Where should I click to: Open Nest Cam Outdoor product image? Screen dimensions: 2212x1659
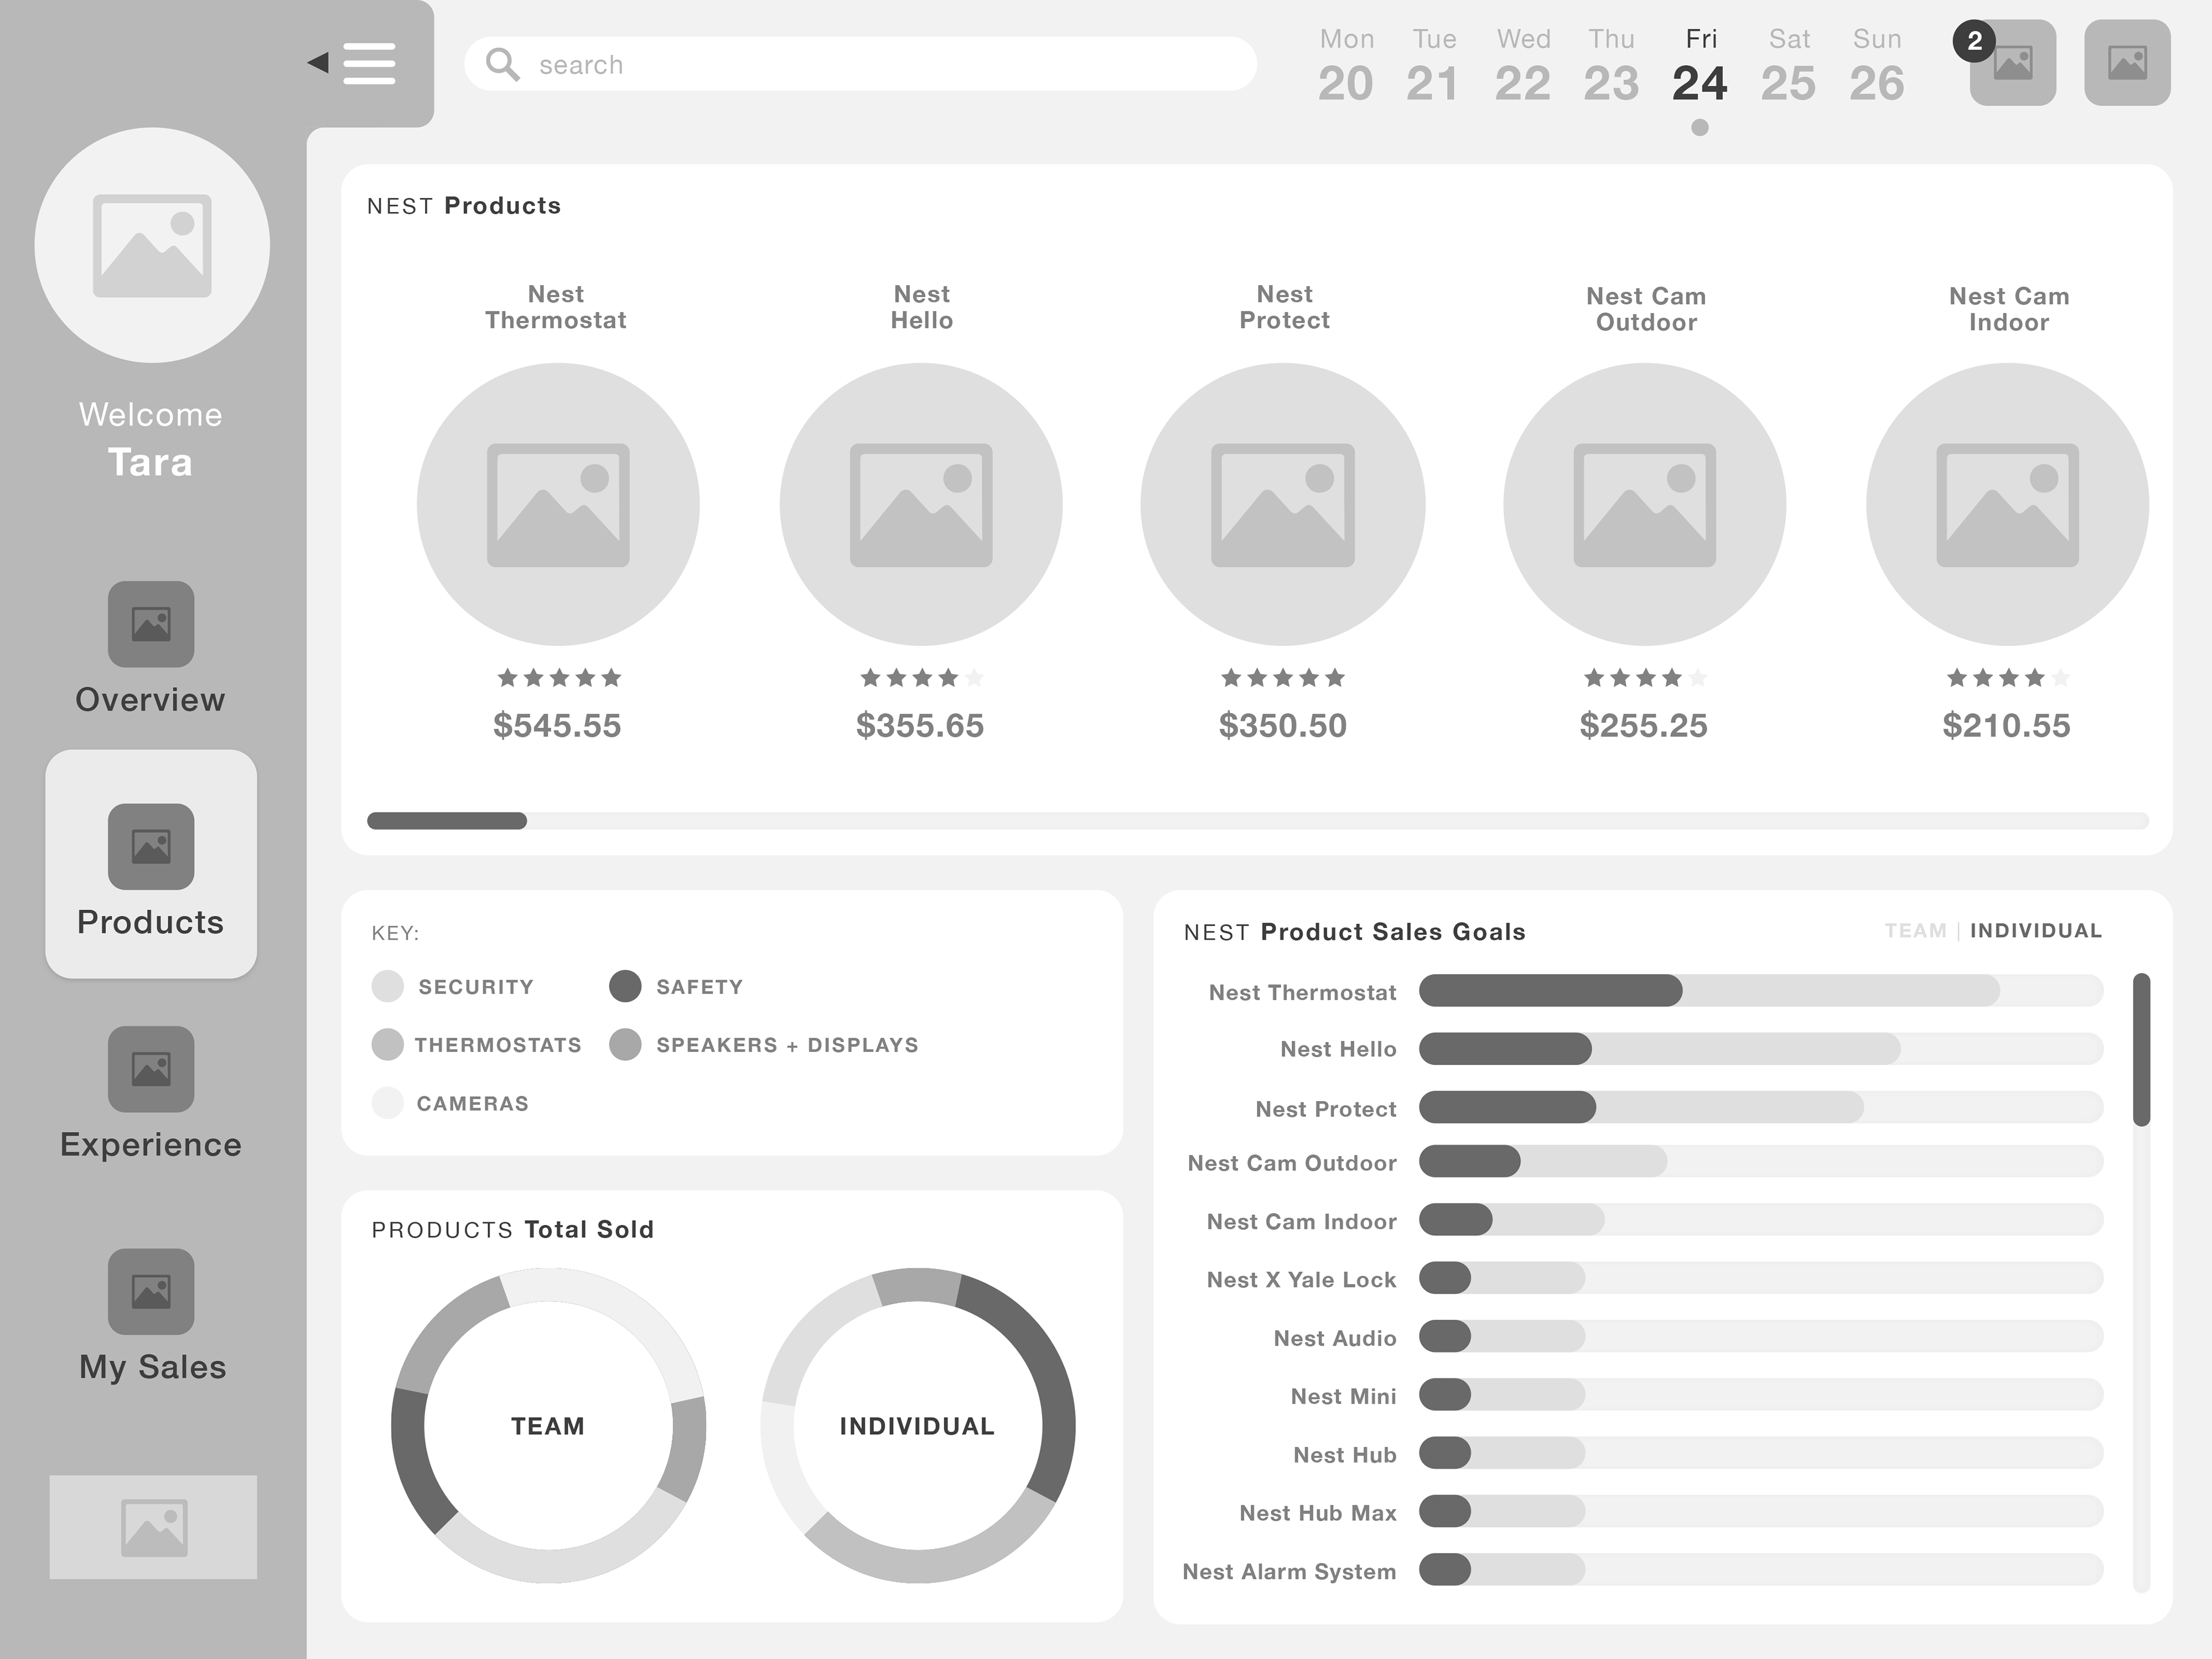point(1645,504)
